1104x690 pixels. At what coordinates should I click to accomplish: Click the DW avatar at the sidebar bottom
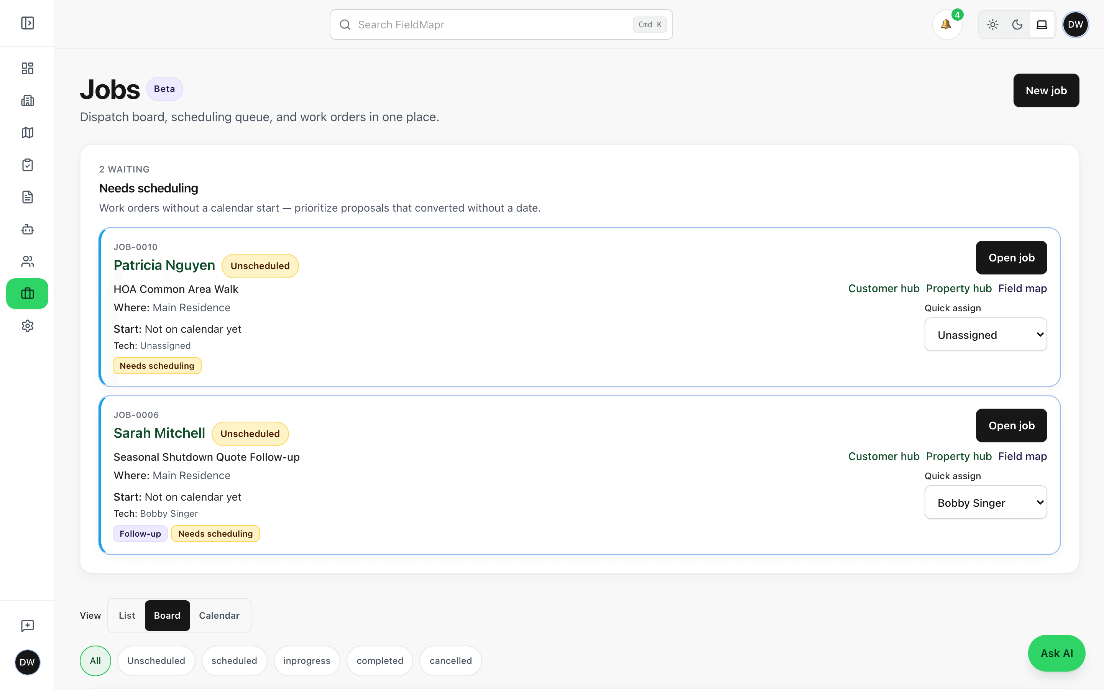coord(27,662)
